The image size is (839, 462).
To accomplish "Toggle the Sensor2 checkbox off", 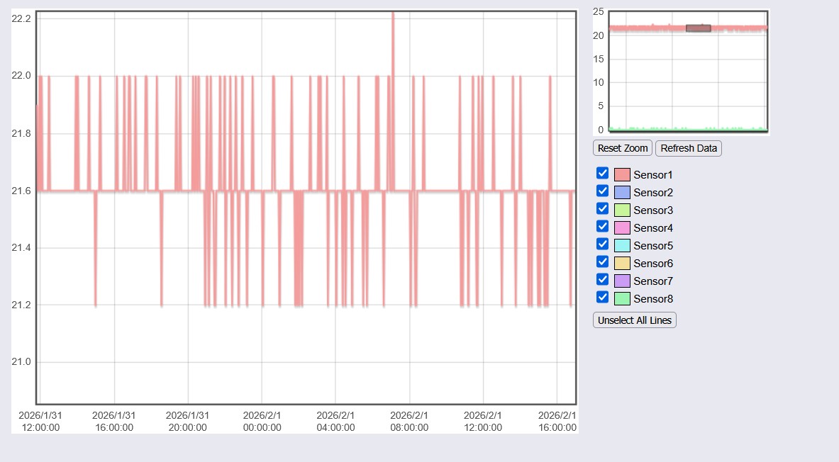I will tap(603, 191).
